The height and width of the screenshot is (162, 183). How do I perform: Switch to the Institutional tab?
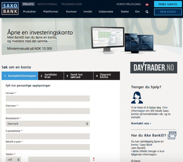click(47, 4)
